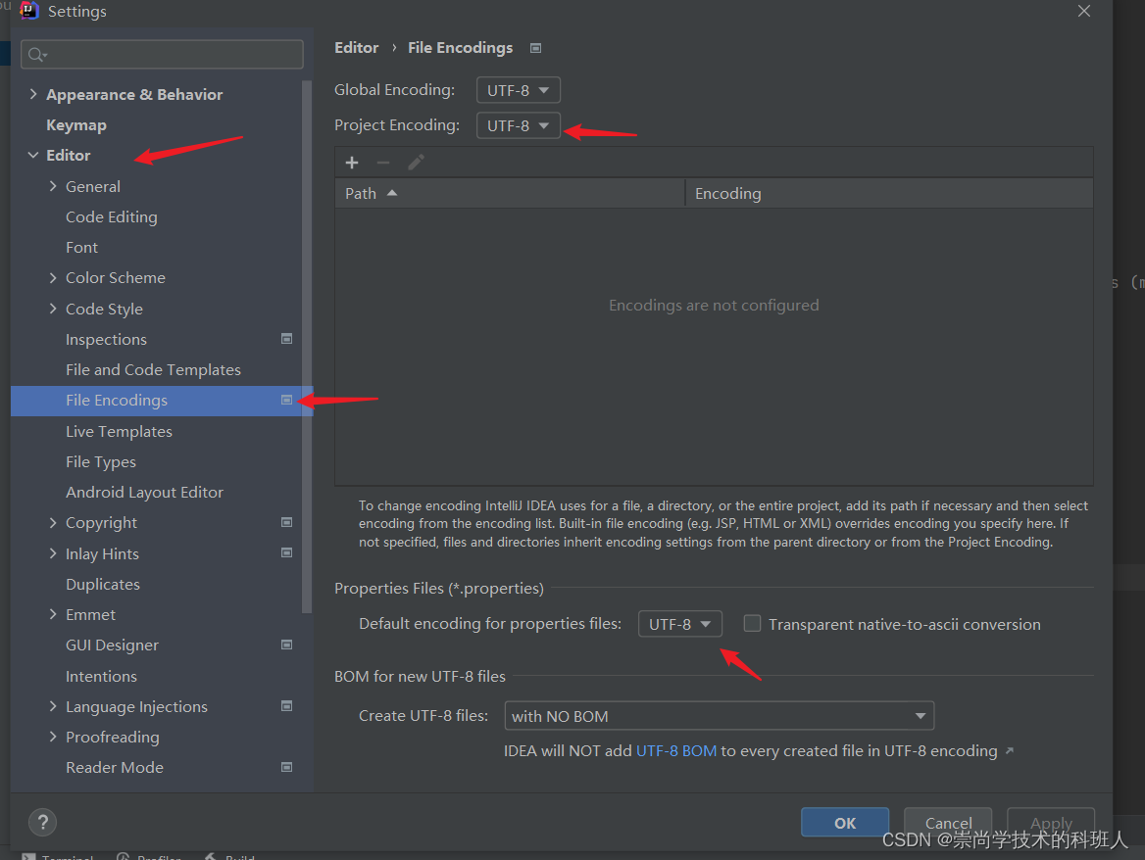Click the IntelliJ IDEA logo in title bar
Image resolution: width=1145 pixels, height=860 pixels.
click(x=29, y=11)
